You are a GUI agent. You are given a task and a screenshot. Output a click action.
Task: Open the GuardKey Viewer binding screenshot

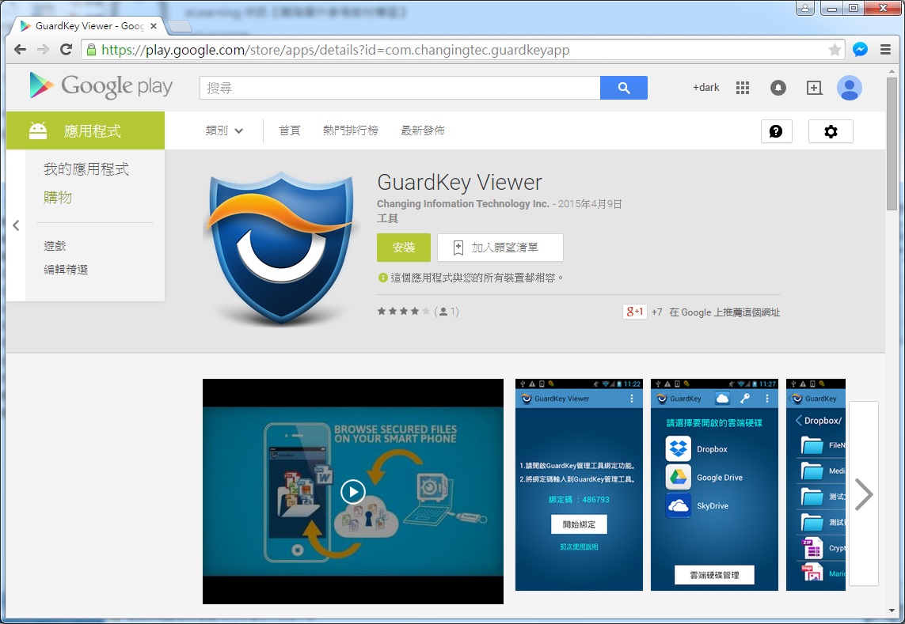(579, 485)
